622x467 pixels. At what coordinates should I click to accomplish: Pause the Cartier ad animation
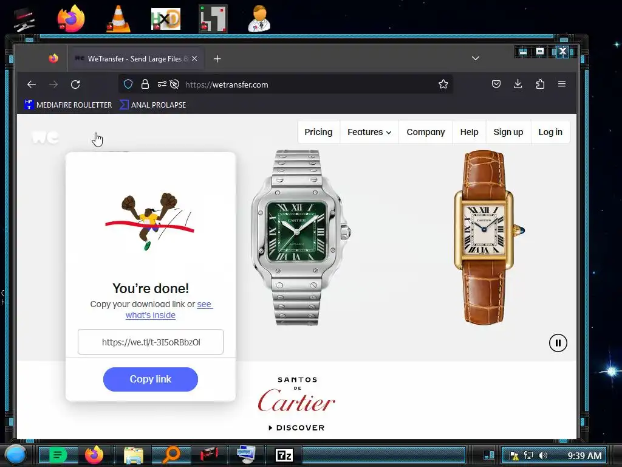558,343
